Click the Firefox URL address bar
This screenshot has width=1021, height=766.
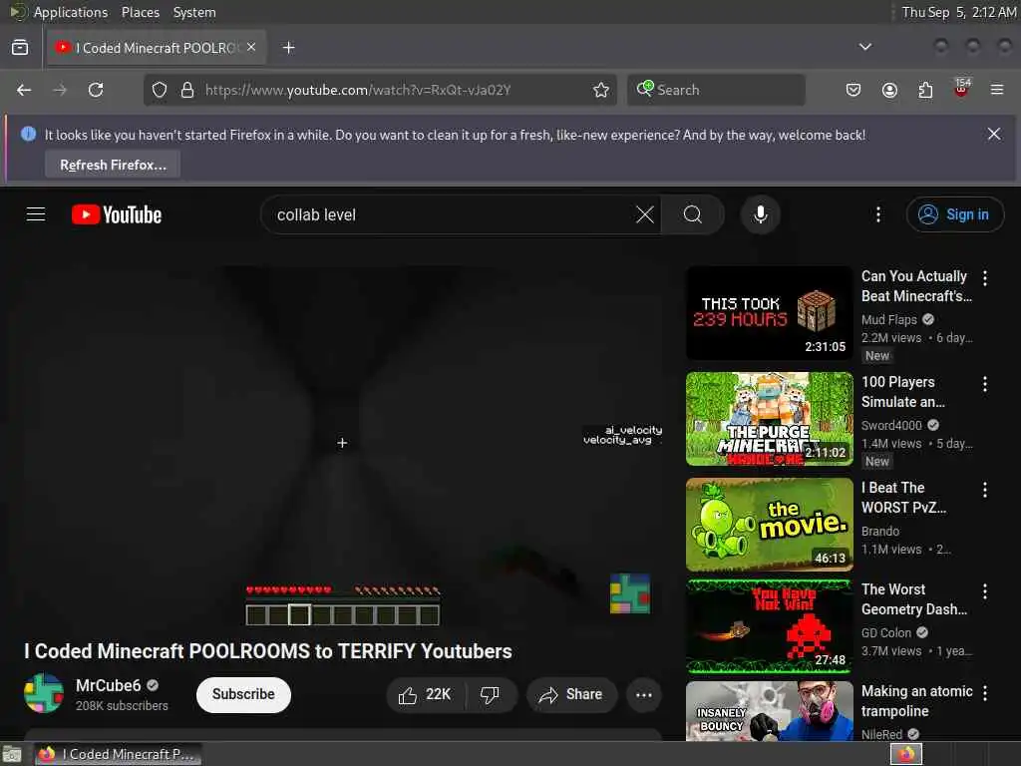[378, 90]
